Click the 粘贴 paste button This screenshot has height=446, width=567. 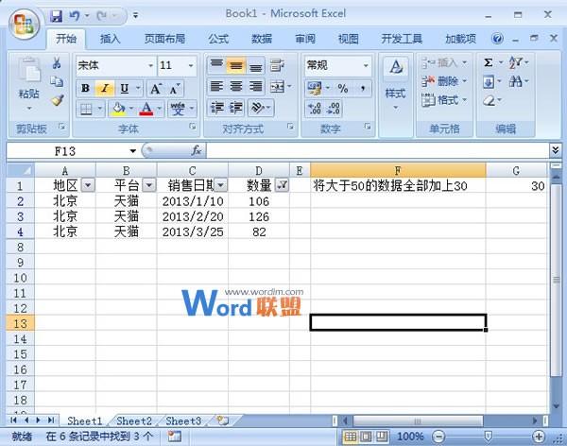[28, 94]
